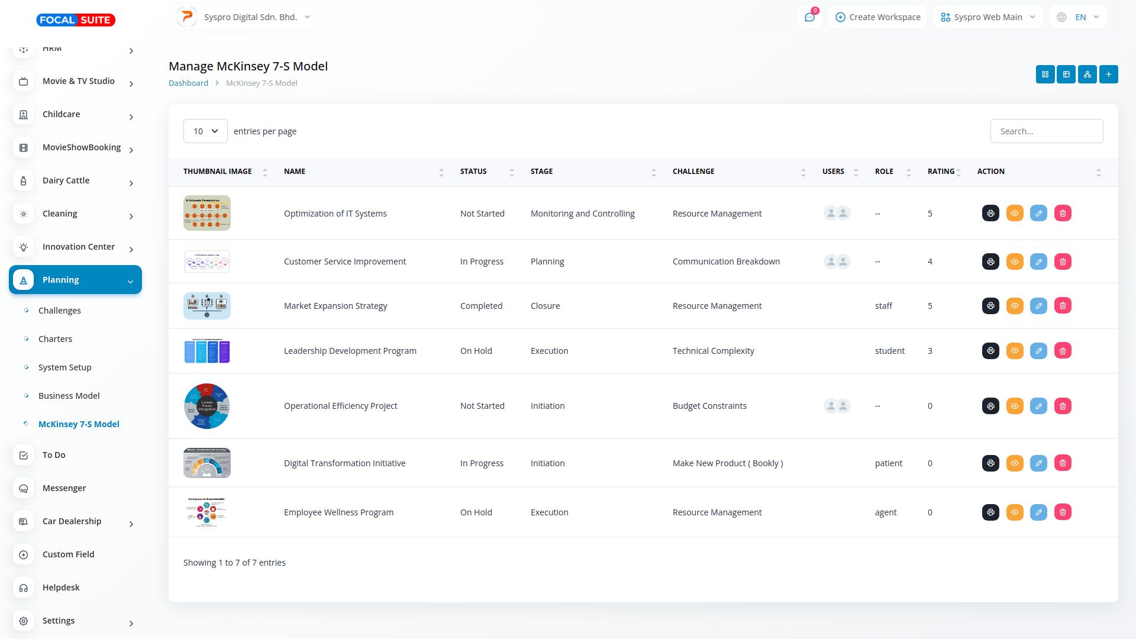Click the Create Workspace button
Image resolution: width=1136 pixels, height=639 pixels.
click(x=878, y=17)
